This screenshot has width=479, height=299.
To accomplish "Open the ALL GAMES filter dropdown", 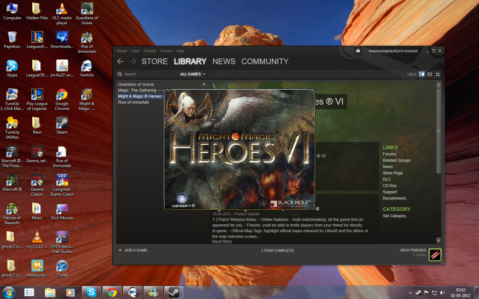I will pos(192,74).
